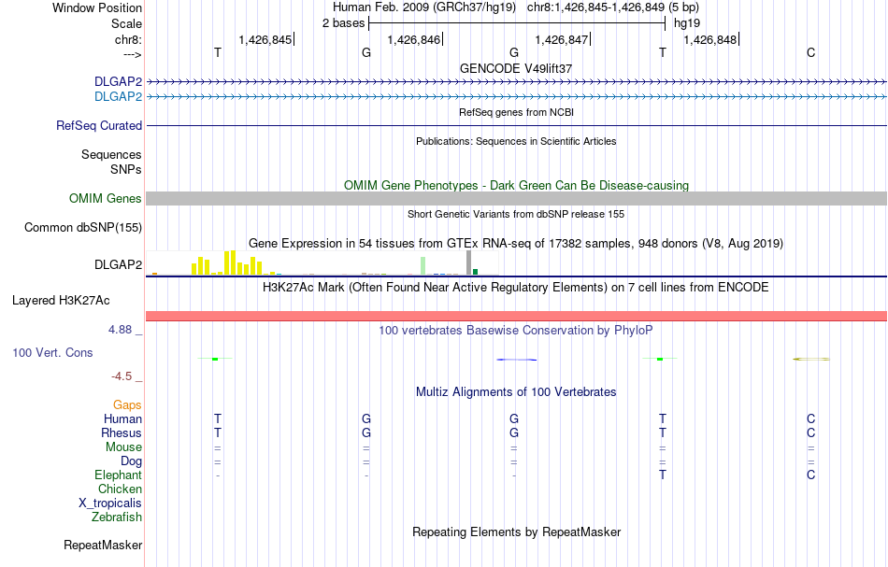The image size is (888, 567).
Task: Click Gene Expression in 54 tissues title
Action: 516,243
